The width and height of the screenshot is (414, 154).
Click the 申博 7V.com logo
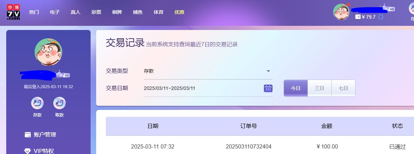[x=13, y=12]
